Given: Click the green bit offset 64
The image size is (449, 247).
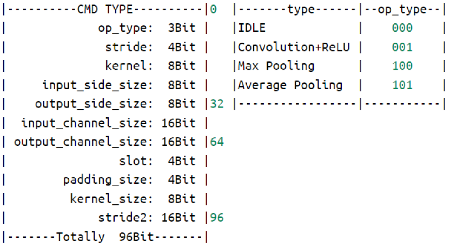Looking at the screenshot, I should [x=217, y=142].
